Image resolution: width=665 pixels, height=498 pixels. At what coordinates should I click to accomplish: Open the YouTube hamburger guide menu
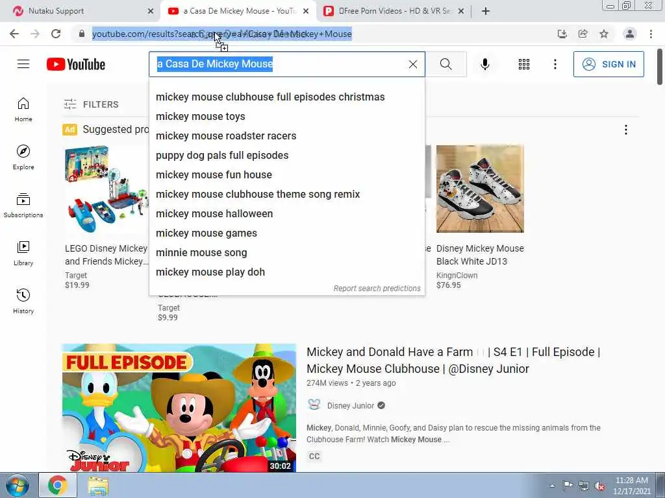point(23,64)
